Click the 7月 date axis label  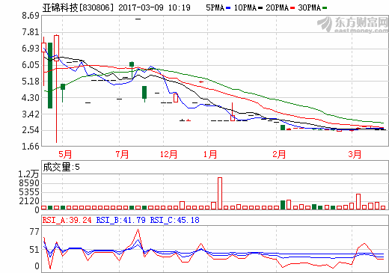click(122, 154)
